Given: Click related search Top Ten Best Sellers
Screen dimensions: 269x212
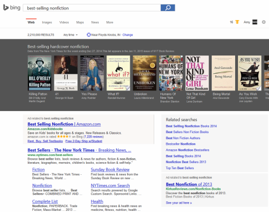Looking at the screenshot, I should point(180,168).
